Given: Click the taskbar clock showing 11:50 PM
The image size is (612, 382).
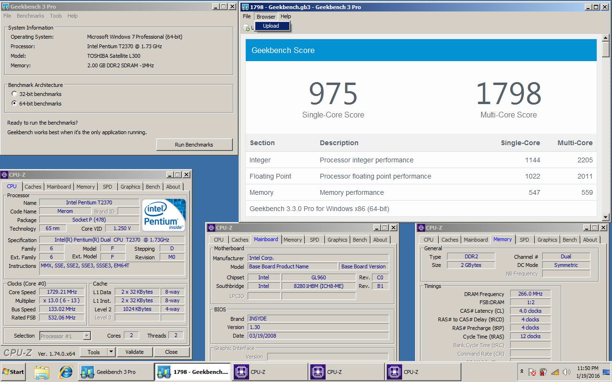Looking at the screenshot, I should coord(588,368).
